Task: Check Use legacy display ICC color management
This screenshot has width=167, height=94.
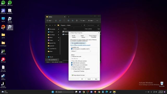Action: click(72, 69)
